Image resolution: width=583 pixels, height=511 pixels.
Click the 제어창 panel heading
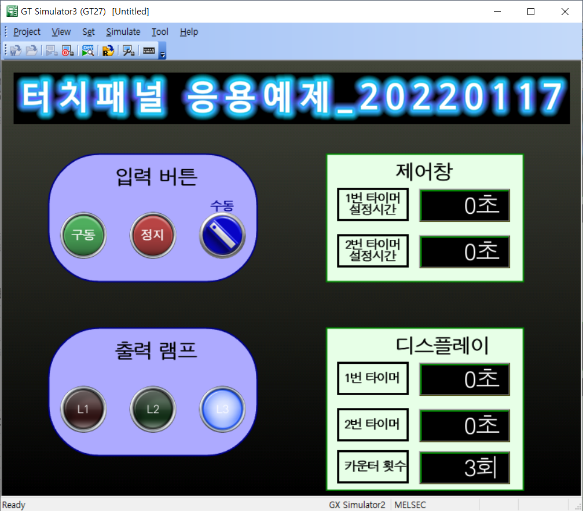[x=424, y=171]
